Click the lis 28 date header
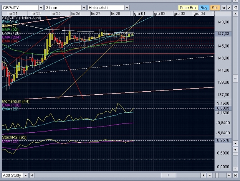 click(x=116, y=13)
